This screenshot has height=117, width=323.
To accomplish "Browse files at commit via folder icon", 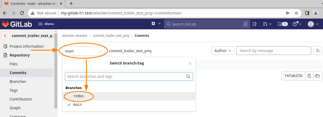I will 317,76.
